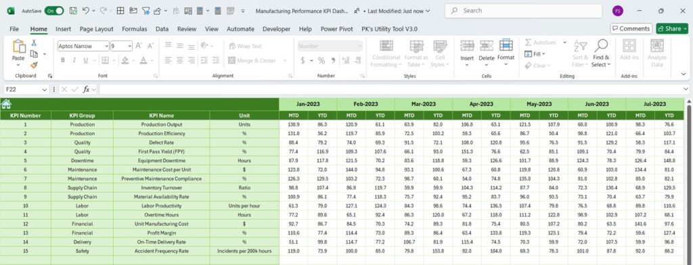Image resolution: width=693 pixels, height=265 pixels.
Task: Center text horizontally in Alignment group
Action: pos(180,61)
